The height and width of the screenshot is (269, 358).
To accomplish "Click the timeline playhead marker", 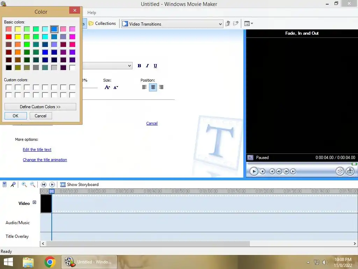I will tap(52, 191).
